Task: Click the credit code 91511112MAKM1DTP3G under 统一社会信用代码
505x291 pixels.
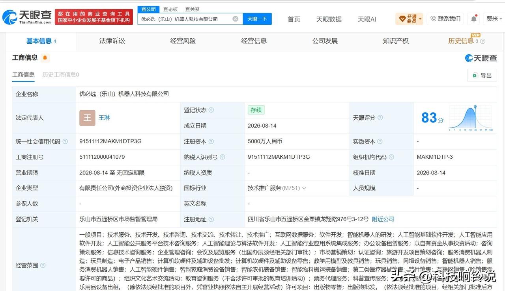Action: pyautogui.click(x=110, y=141)
